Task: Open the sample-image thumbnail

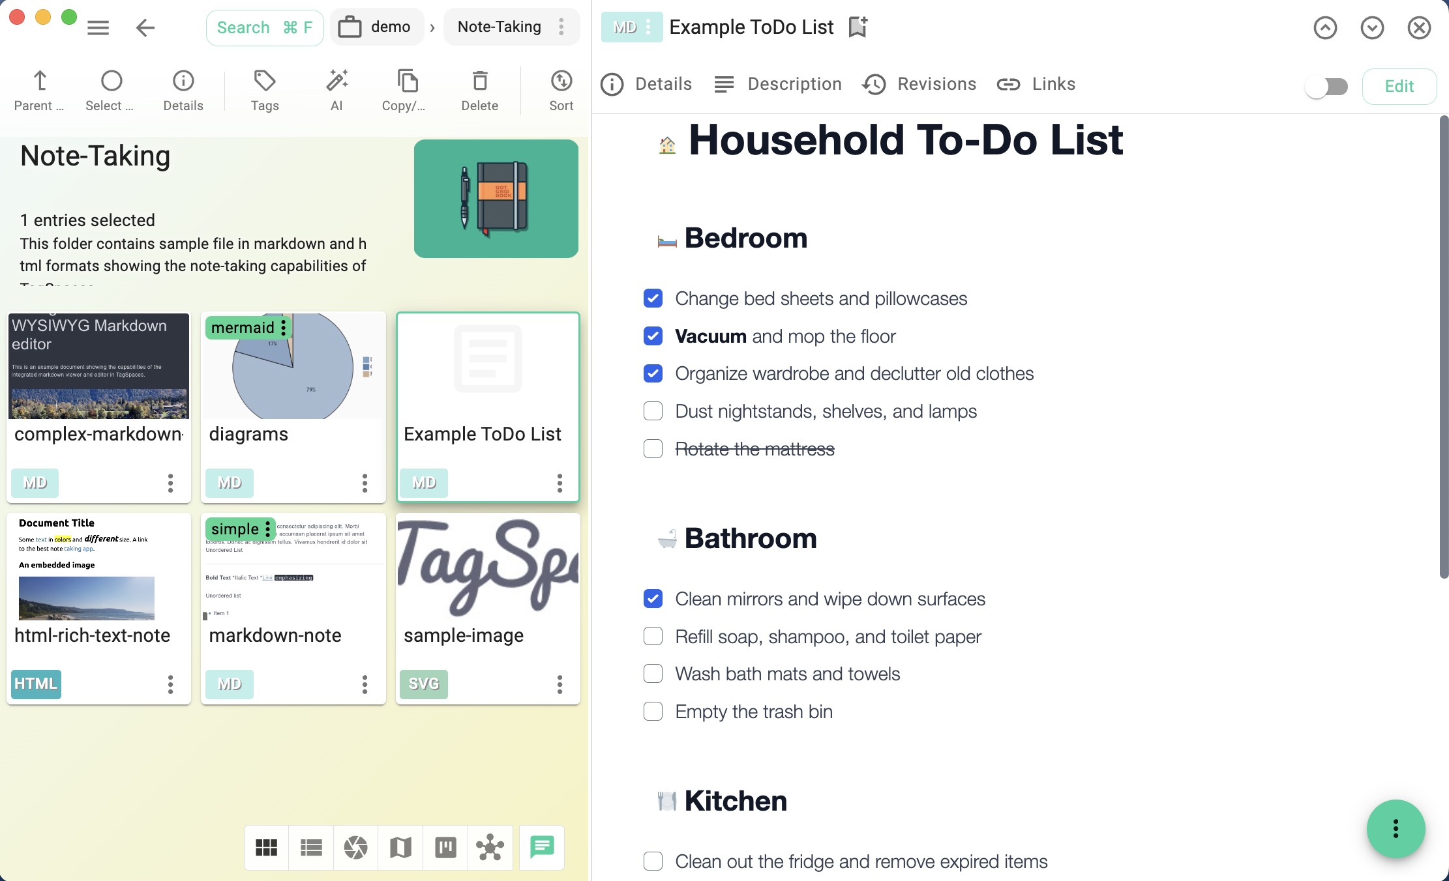Action: [488, 567]
